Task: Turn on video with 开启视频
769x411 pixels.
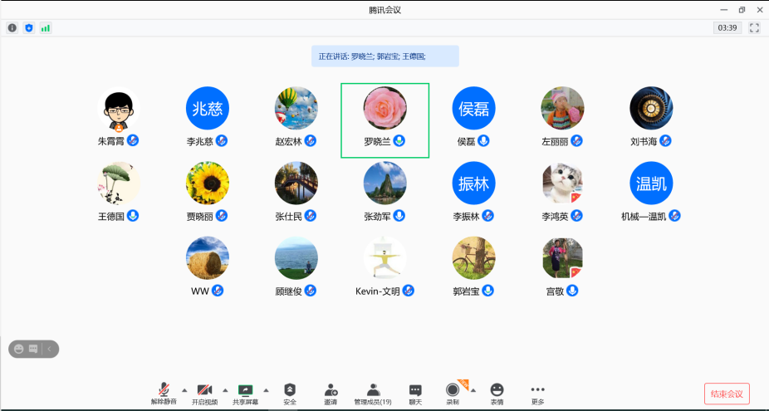Action: 204,391
